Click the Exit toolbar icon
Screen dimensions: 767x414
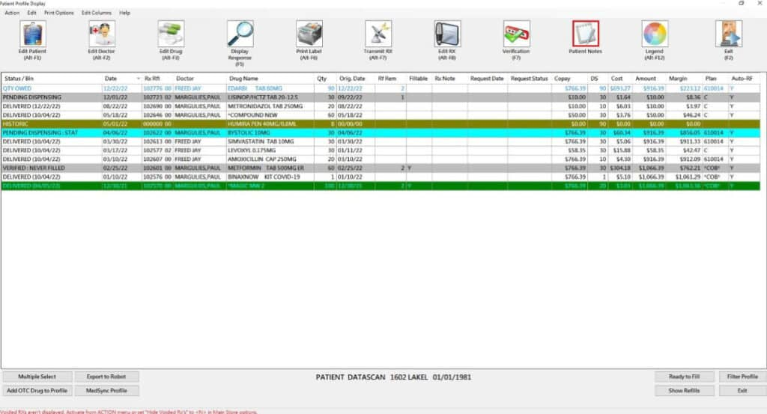[728, 34]
